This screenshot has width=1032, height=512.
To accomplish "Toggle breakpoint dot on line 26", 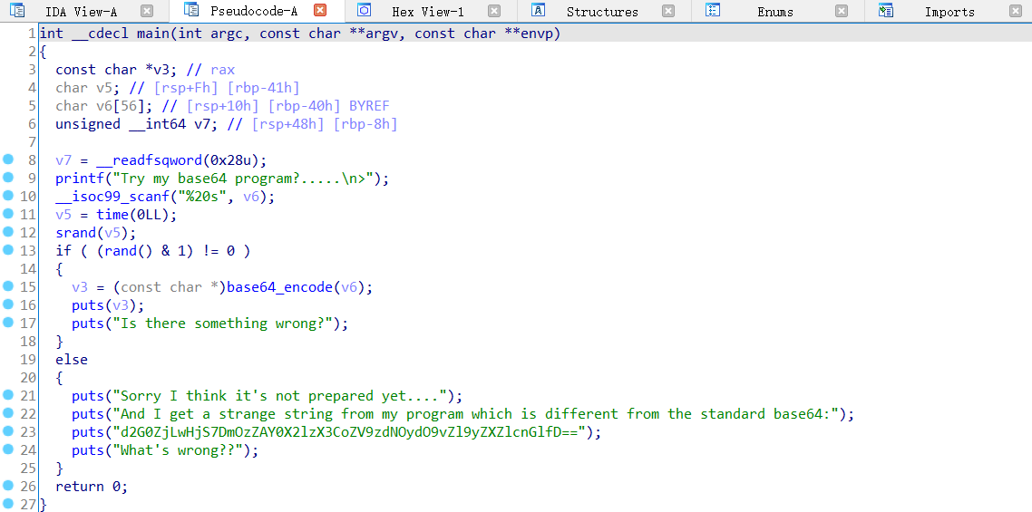I will [8, 486].
